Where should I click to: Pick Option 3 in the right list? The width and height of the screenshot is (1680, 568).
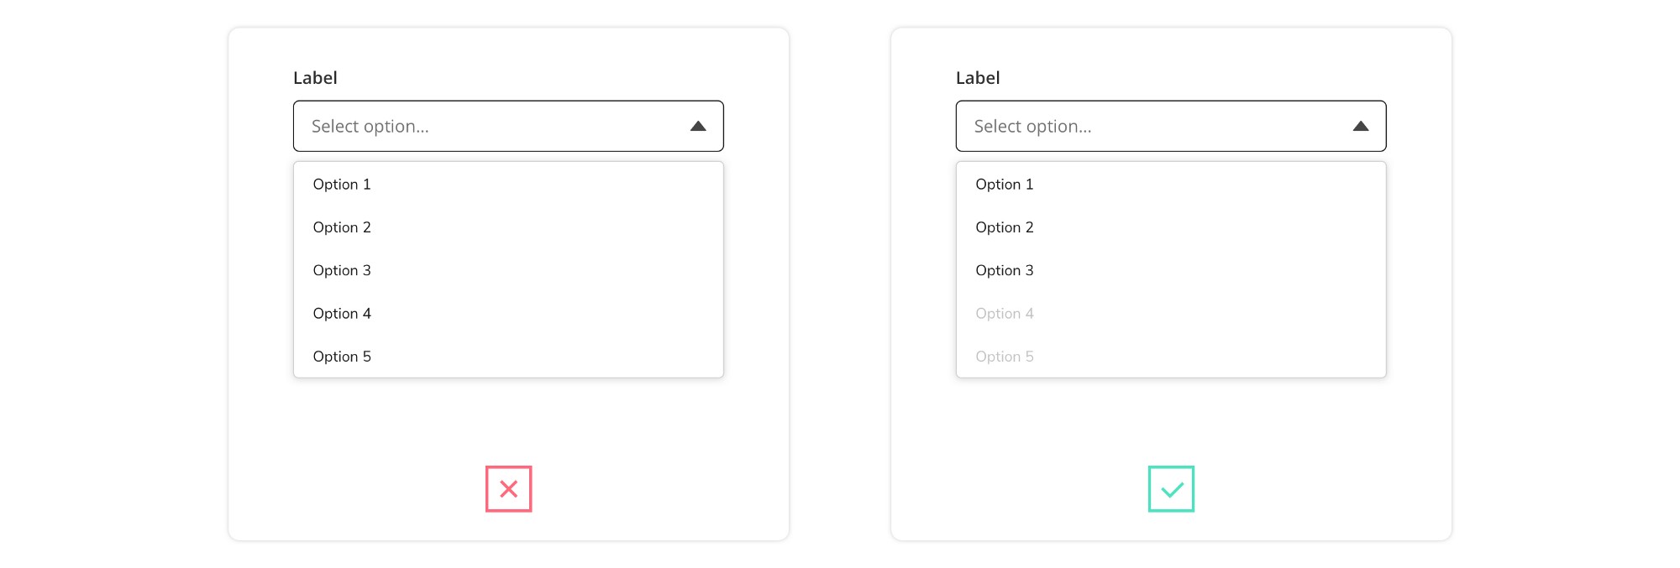point(1005,270)
